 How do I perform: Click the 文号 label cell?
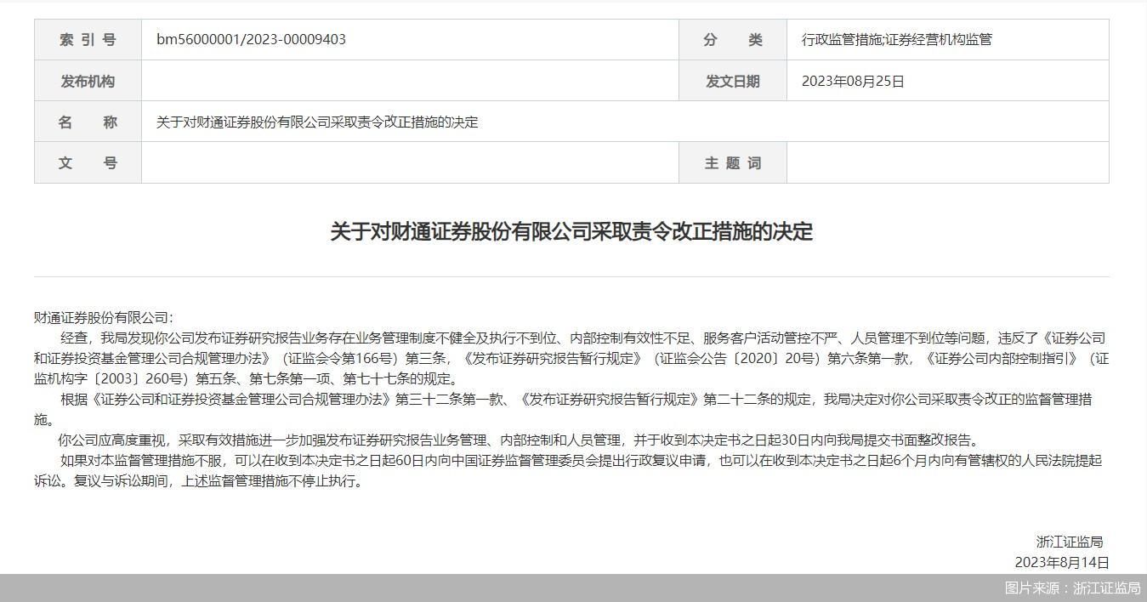(88, 162)
